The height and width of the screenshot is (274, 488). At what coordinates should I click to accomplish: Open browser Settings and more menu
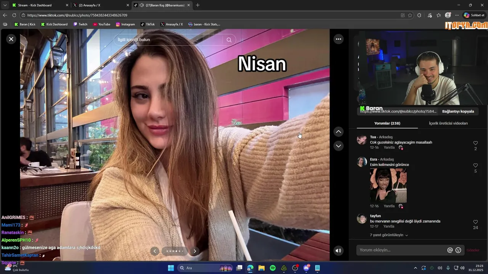[457, 15]
